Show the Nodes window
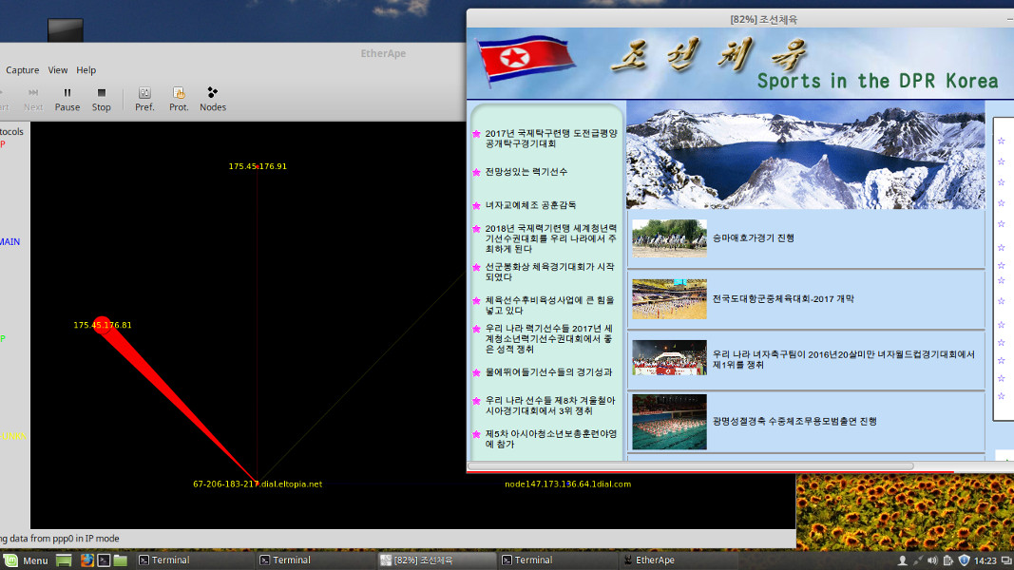1014x570 pixels. (x=213, y=98)
